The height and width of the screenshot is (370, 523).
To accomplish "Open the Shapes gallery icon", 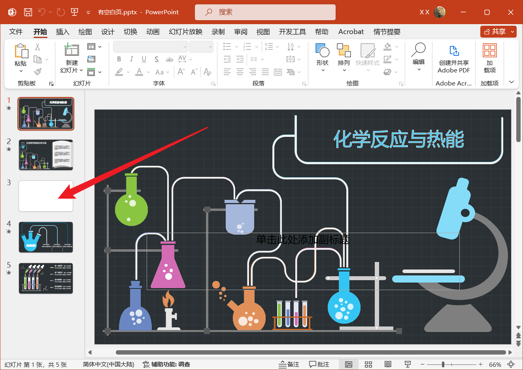I will 322,51.
